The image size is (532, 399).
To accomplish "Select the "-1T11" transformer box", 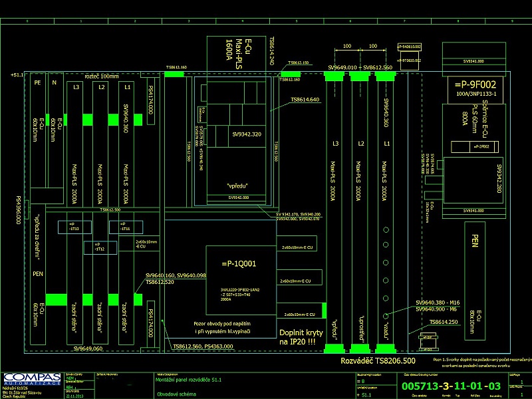I will [x=126, y=227].
